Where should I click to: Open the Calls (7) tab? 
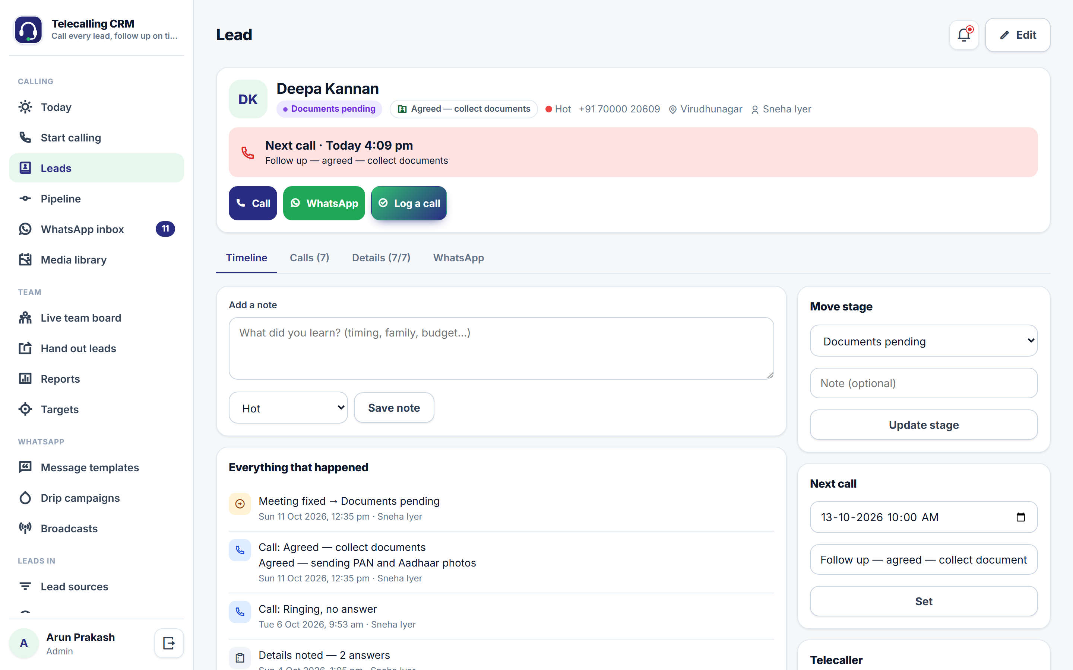pyautogui.click(x=310, y=258)
